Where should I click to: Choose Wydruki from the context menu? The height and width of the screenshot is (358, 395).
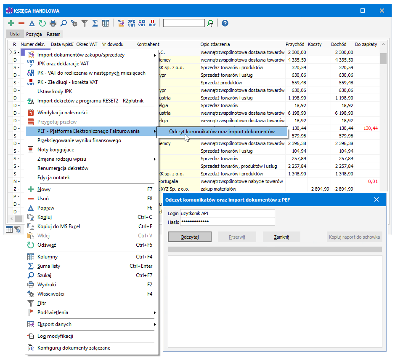92,285
